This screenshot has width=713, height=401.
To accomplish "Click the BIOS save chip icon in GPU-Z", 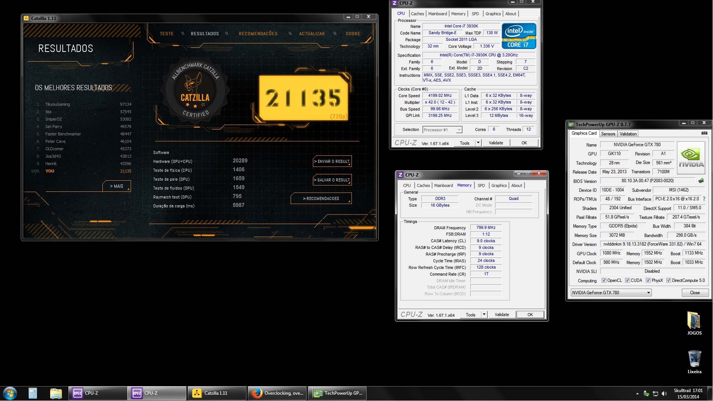I will (x=701, y=181).
